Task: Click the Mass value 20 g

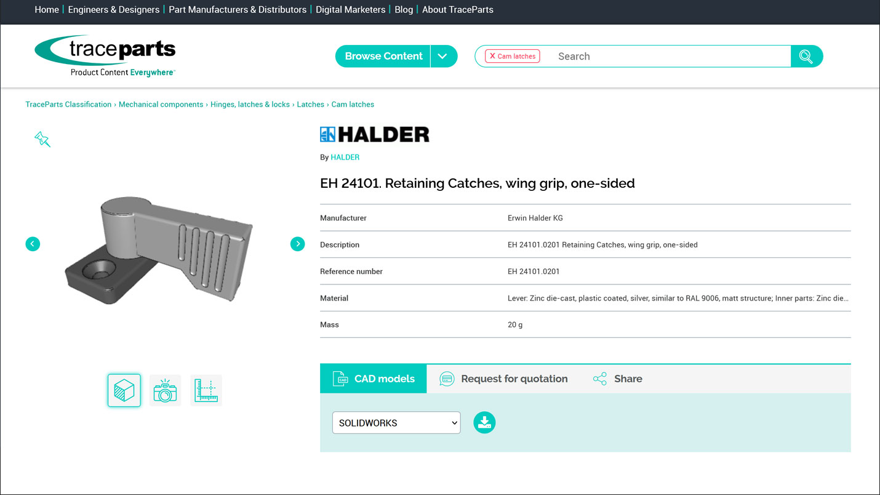Action: 515,324
